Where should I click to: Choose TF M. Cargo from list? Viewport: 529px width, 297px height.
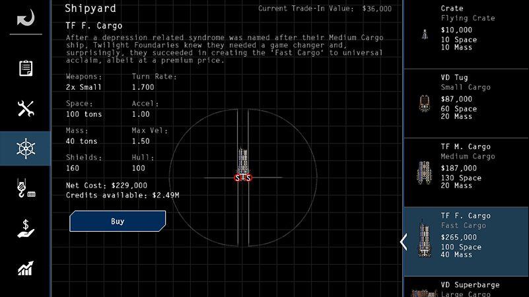466,173
